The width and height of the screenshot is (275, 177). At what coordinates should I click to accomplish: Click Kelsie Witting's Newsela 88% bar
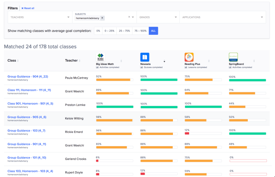coord(159,120)
